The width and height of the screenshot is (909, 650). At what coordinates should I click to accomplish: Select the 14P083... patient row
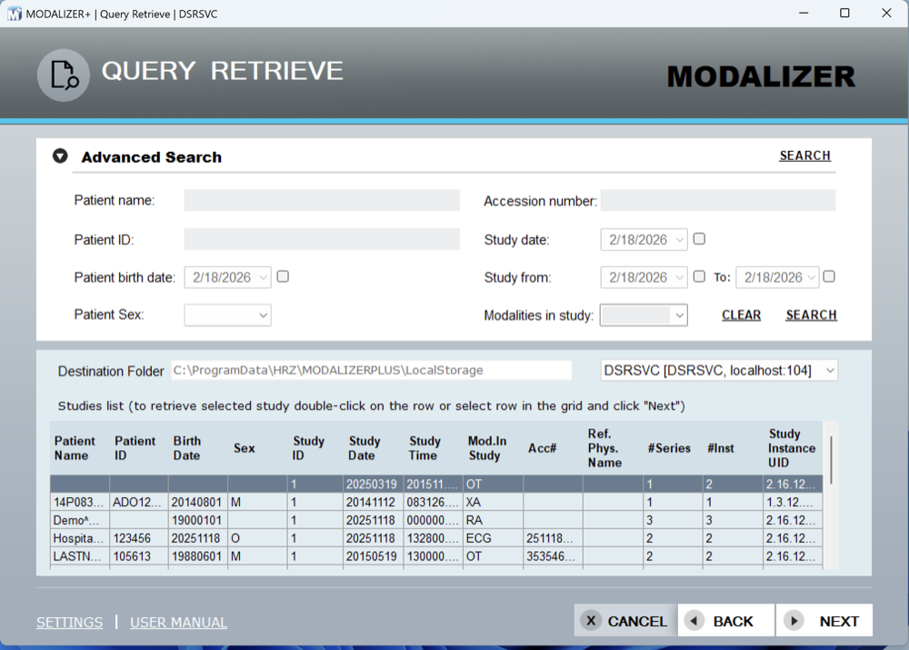click(436, 502)
